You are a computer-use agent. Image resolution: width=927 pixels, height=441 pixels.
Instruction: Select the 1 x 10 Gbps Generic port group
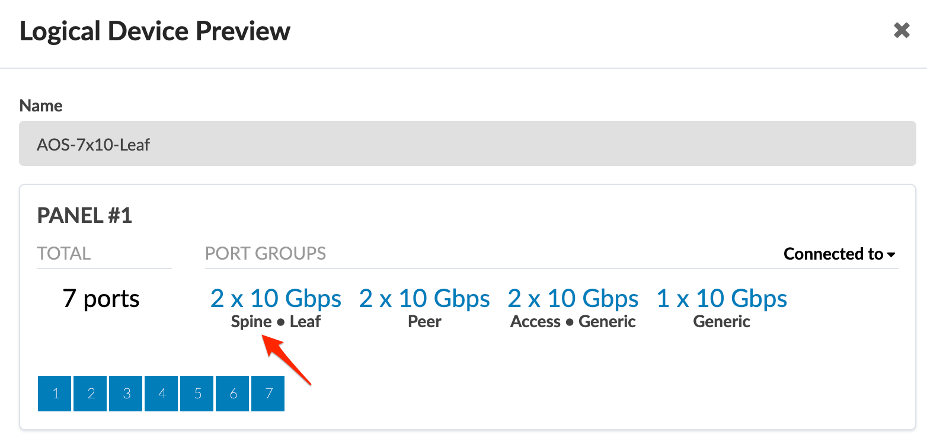722,299
